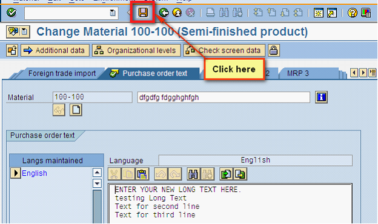Screen dimensions: 378x224
Task: Switch to the MRP 3 tab
Action: click(x=297, y=73)
